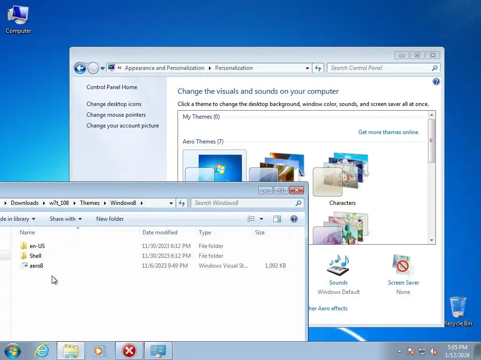The image size is (481, 360).
Task: Click New folder button
Action: click(x=110, y=219)
